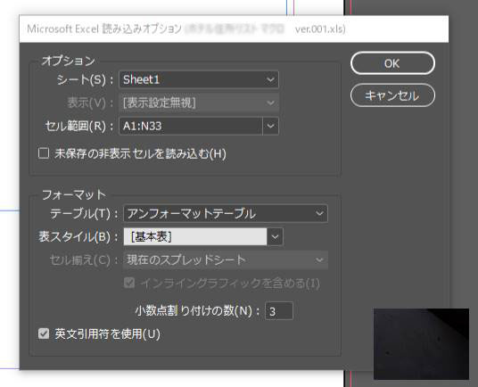The width and height of the screenshot is (478, 387).
Task: Expand the 表スタイル(B) dropdown arrow
Action: (275, 236)
